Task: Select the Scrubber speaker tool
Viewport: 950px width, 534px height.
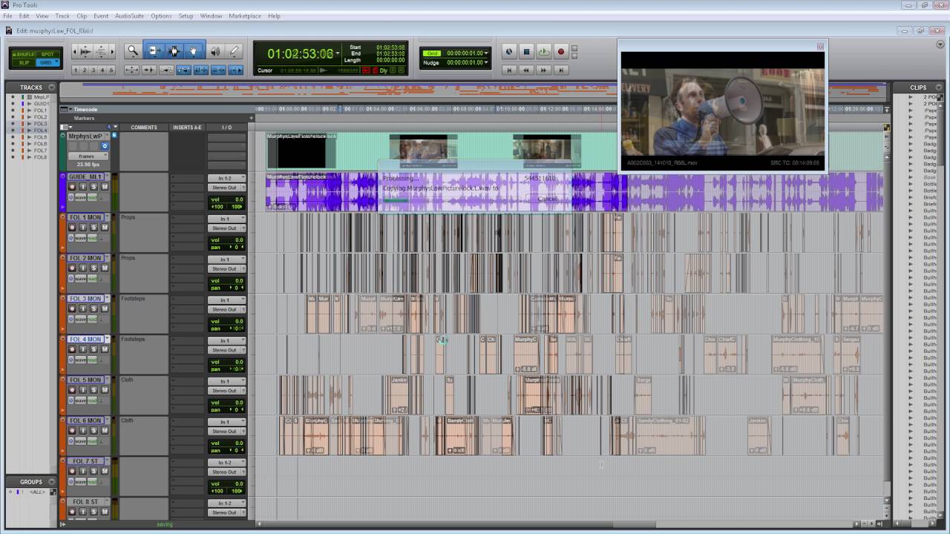Action: click(215, 51)
